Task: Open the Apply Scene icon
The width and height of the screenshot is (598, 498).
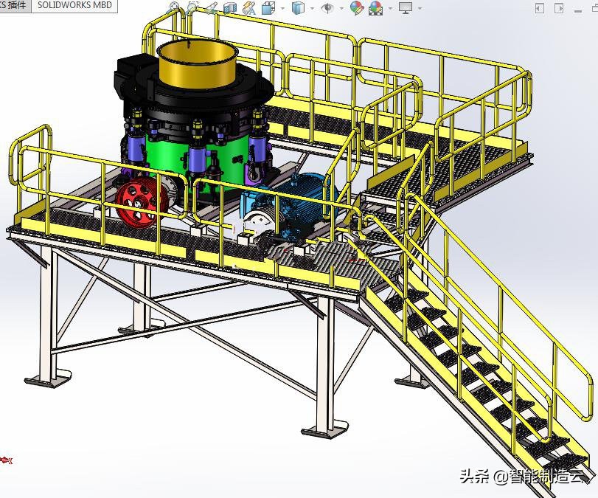Action: pyautogui.click(x=375, y=7)
